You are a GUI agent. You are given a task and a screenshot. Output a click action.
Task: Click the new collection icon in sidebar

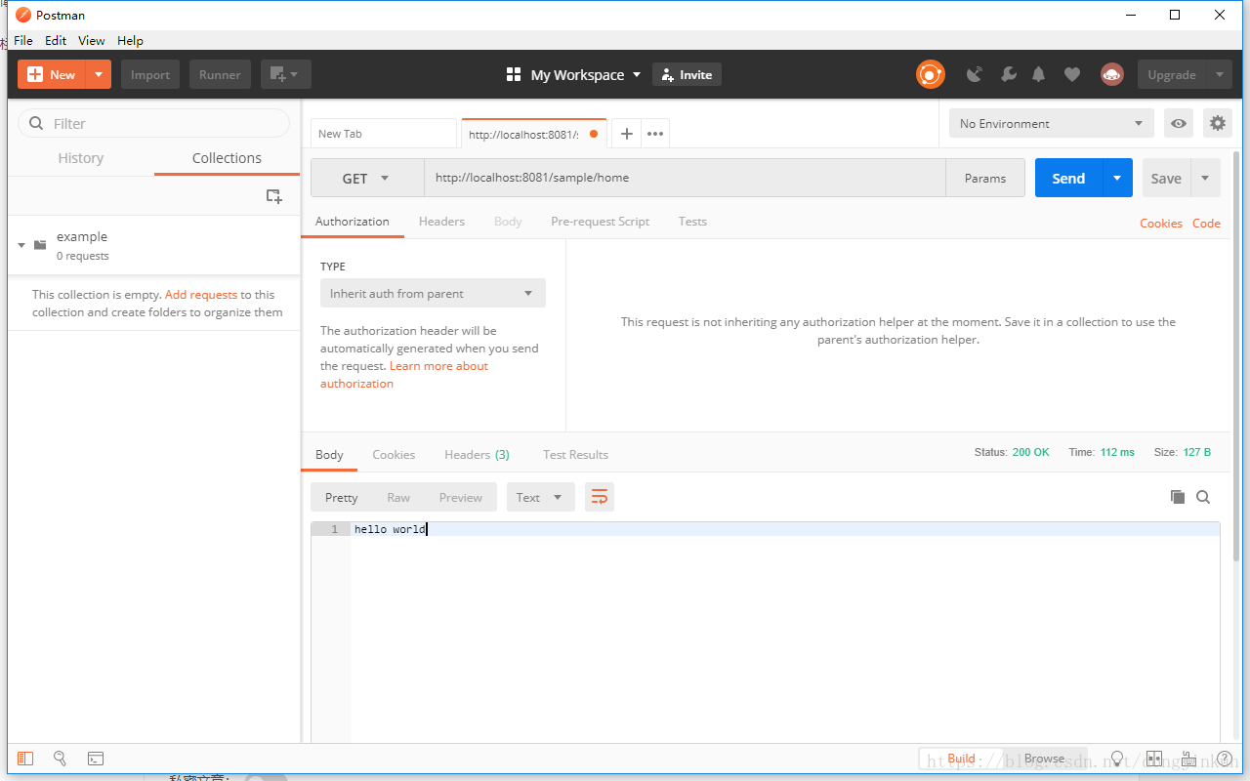(274, 196)
